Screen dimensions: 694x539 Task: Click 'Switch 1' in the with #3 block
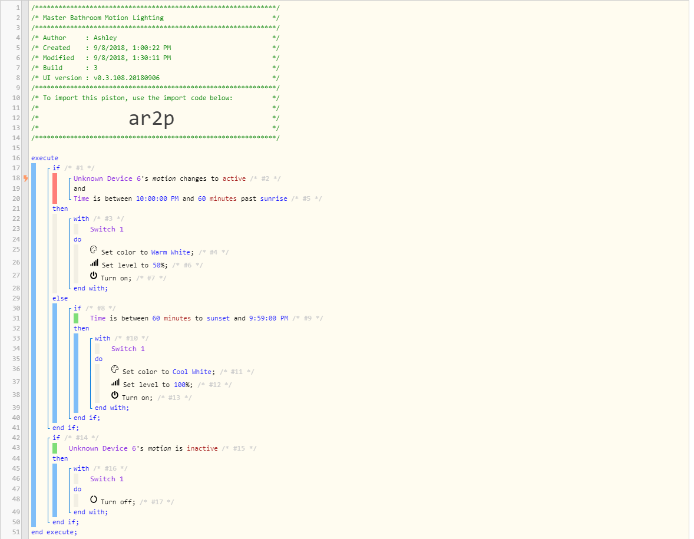pyautogui.click(x=107, y=229)
